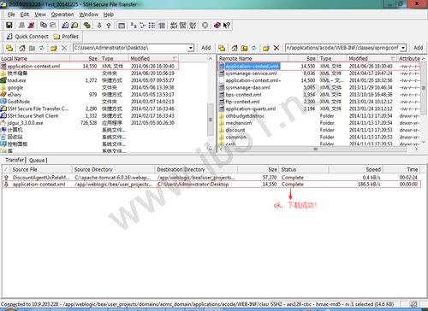The width and height of the screenshot is (428, 311).
Task: Refresh the remote file list icon
Action: (254, 48)
